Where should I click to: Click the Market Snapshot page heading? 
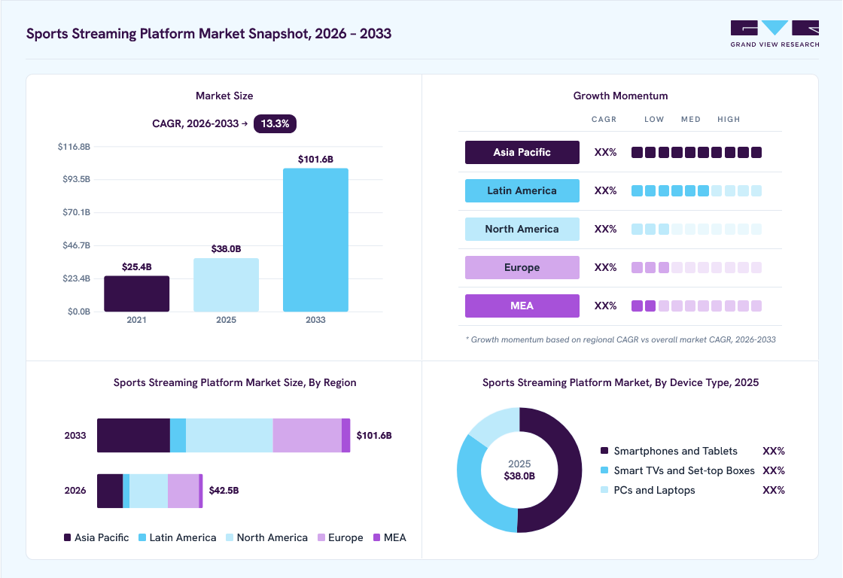click(208, 33)
